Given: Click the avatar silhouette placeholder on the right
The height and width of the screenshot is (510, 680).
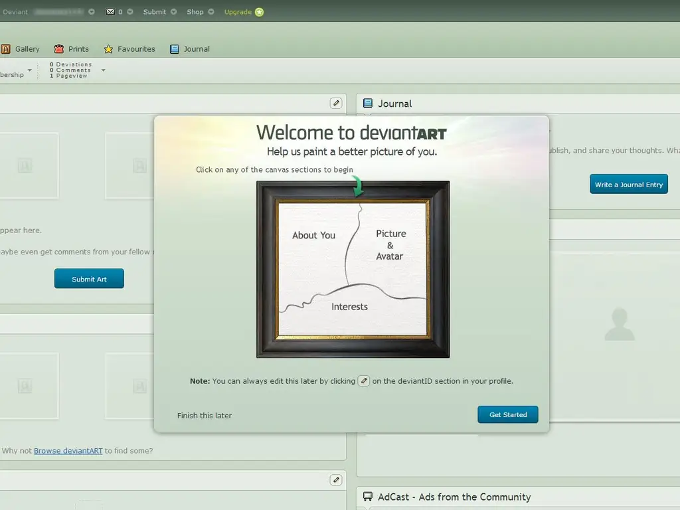Looking at the screenshot, I should [620, 324].
